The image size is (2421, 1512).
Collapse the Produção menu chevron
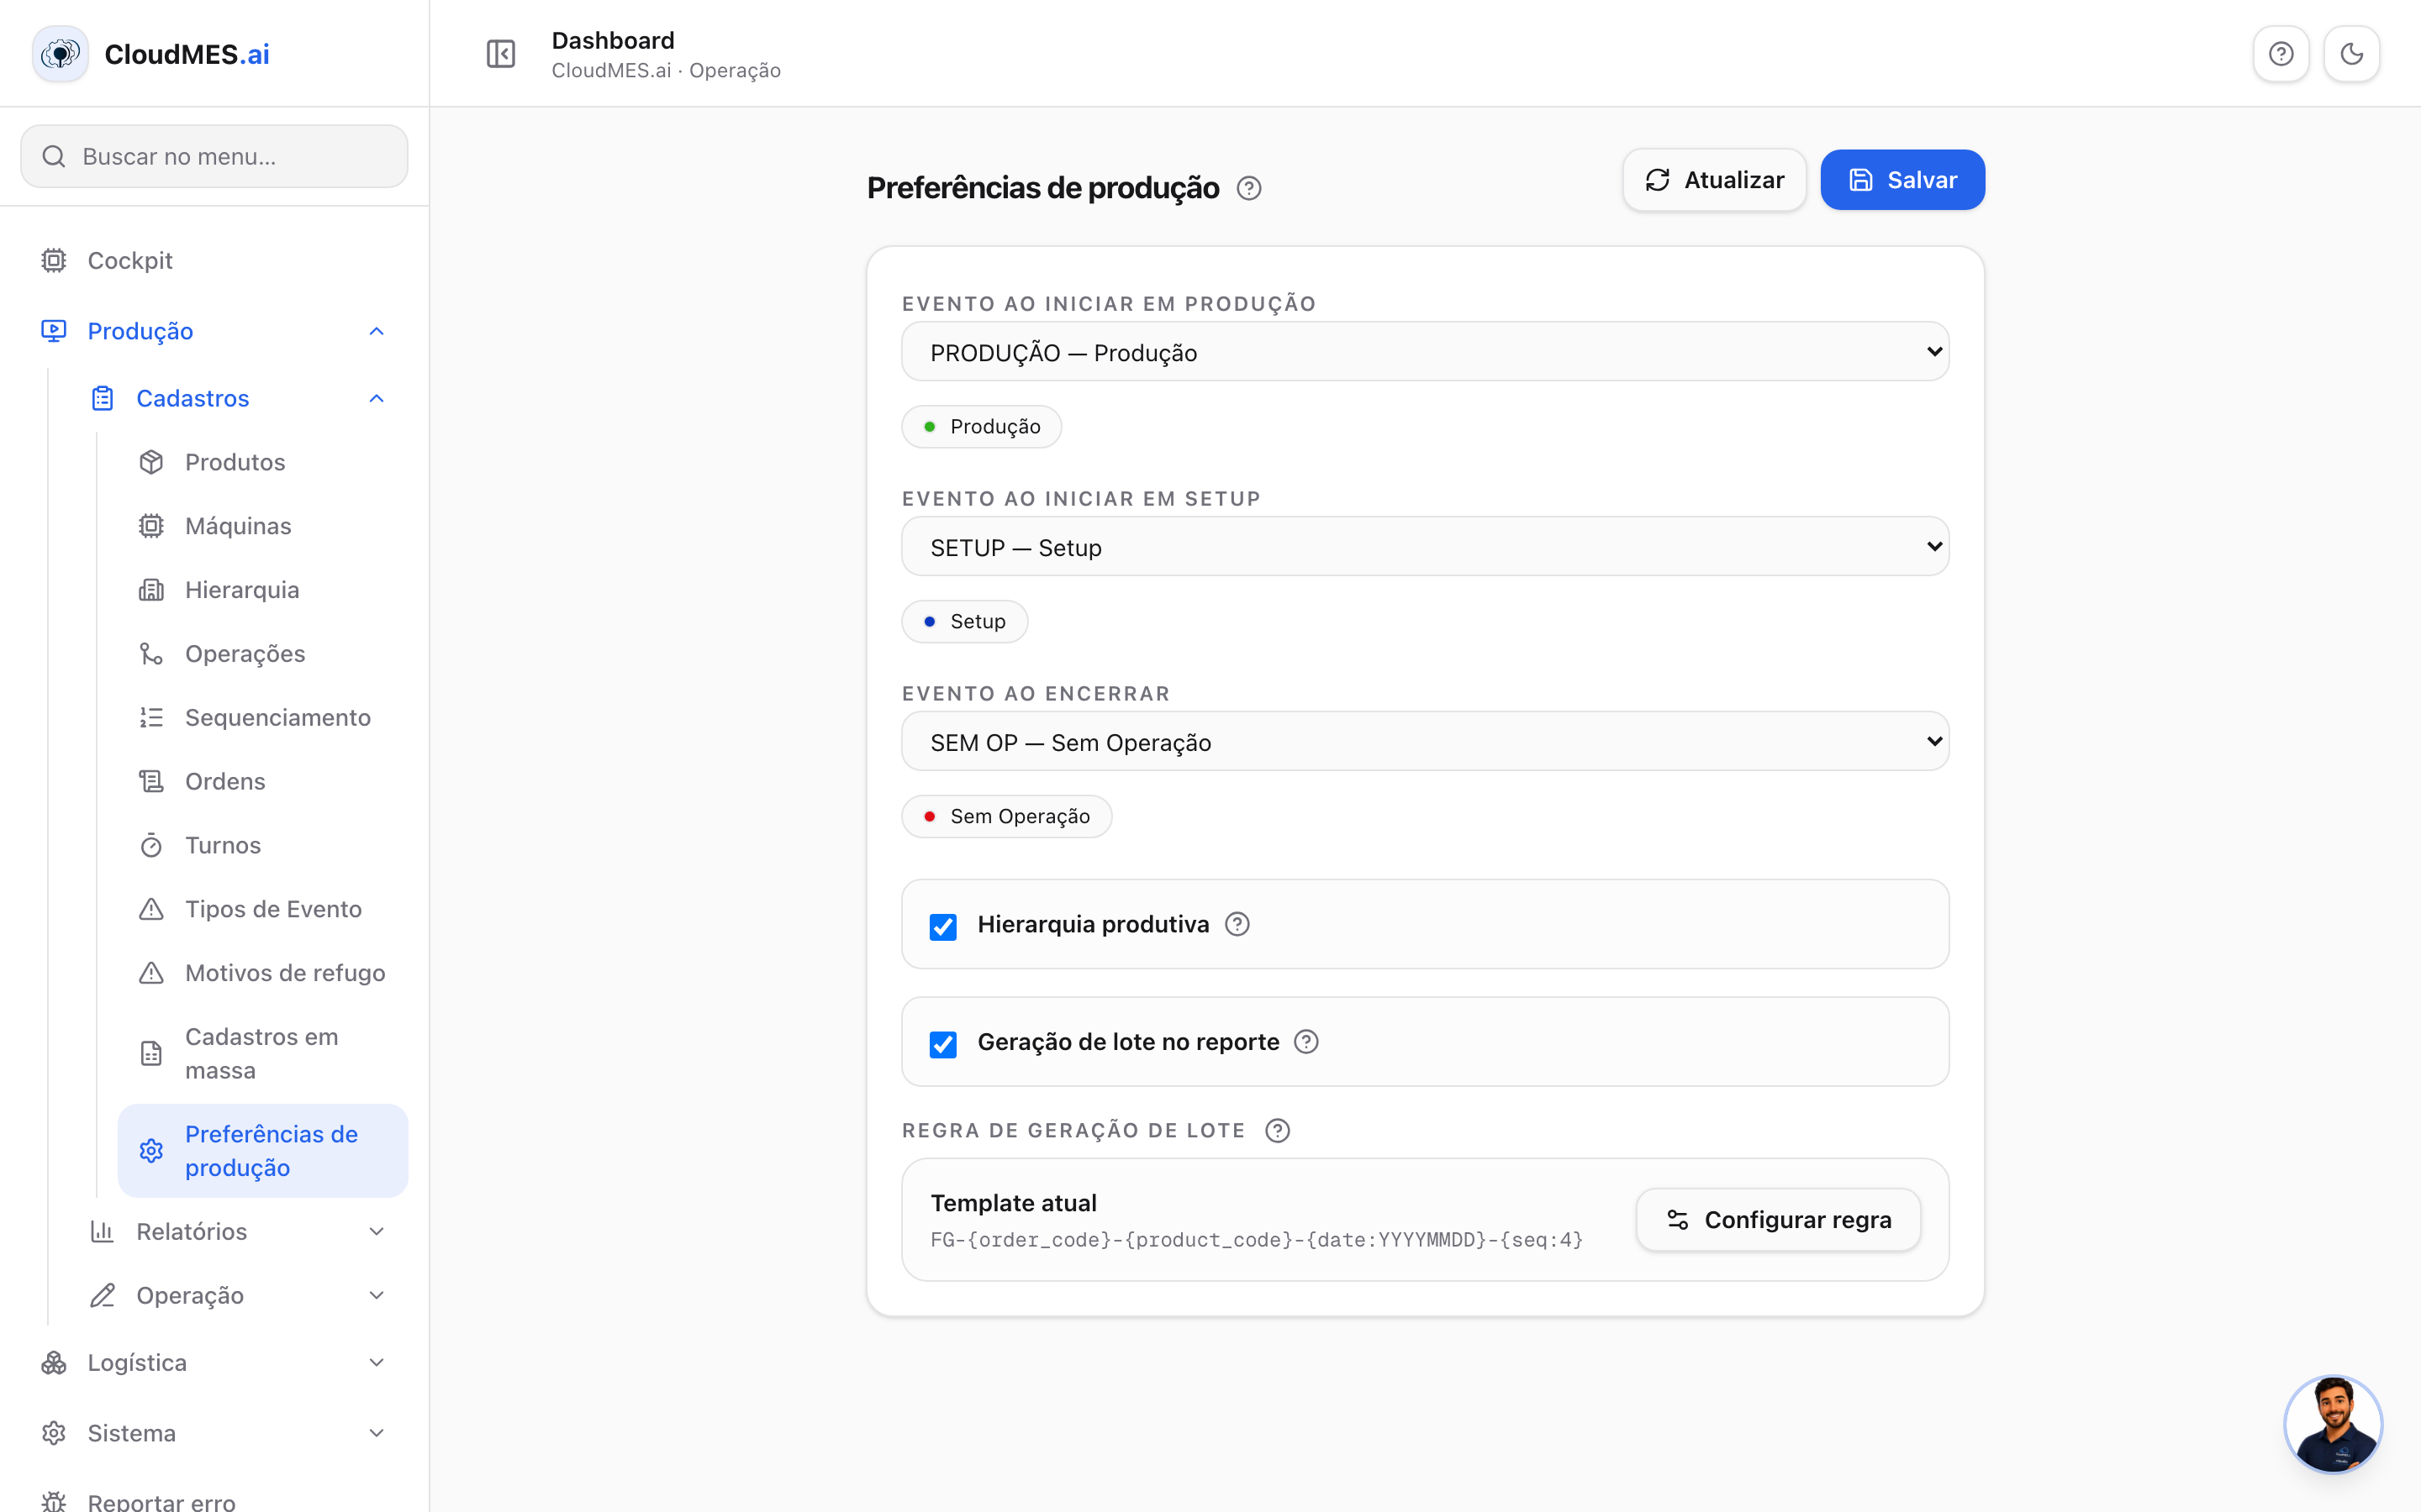376,331
